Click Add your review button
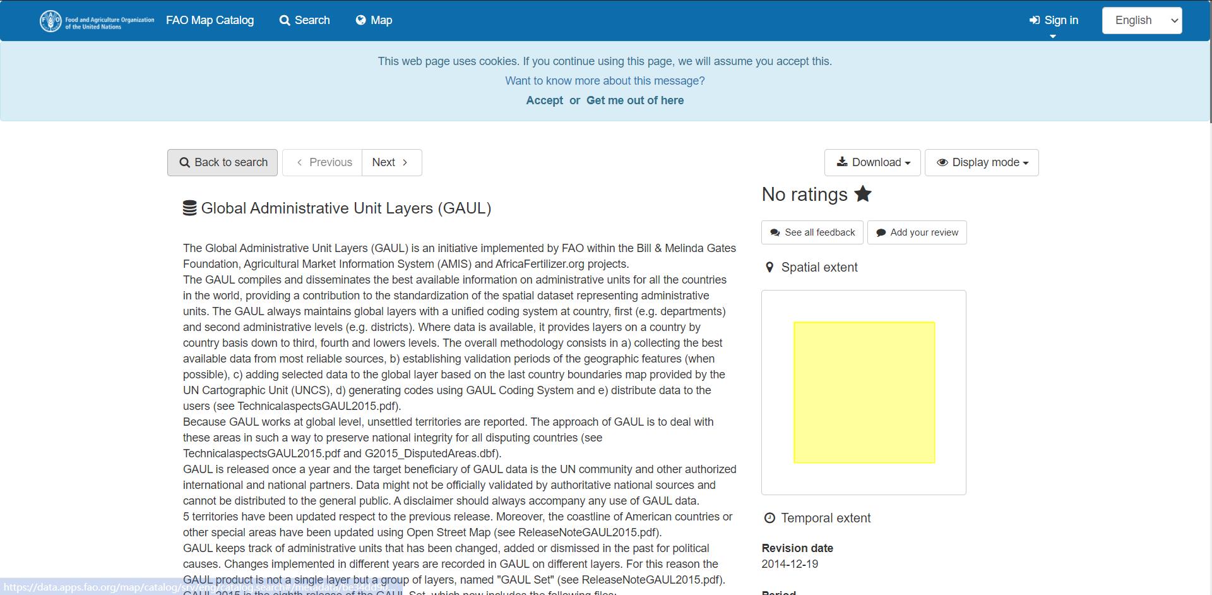Screen dimensions: 1212x595 pyautogui.click(x=917, y=232)
